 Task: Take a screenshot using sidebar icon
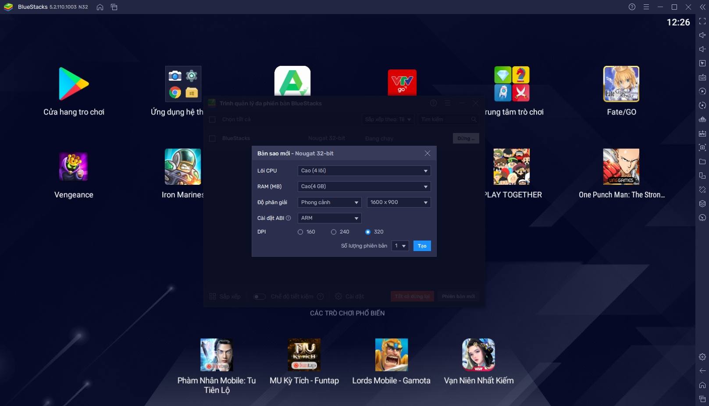[x=702, y=147]
